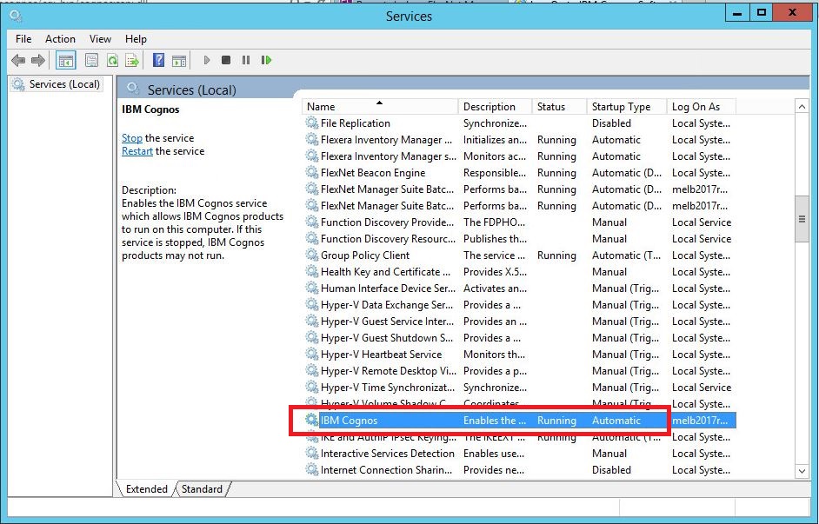Click the Export List toolbar icon

133,61
